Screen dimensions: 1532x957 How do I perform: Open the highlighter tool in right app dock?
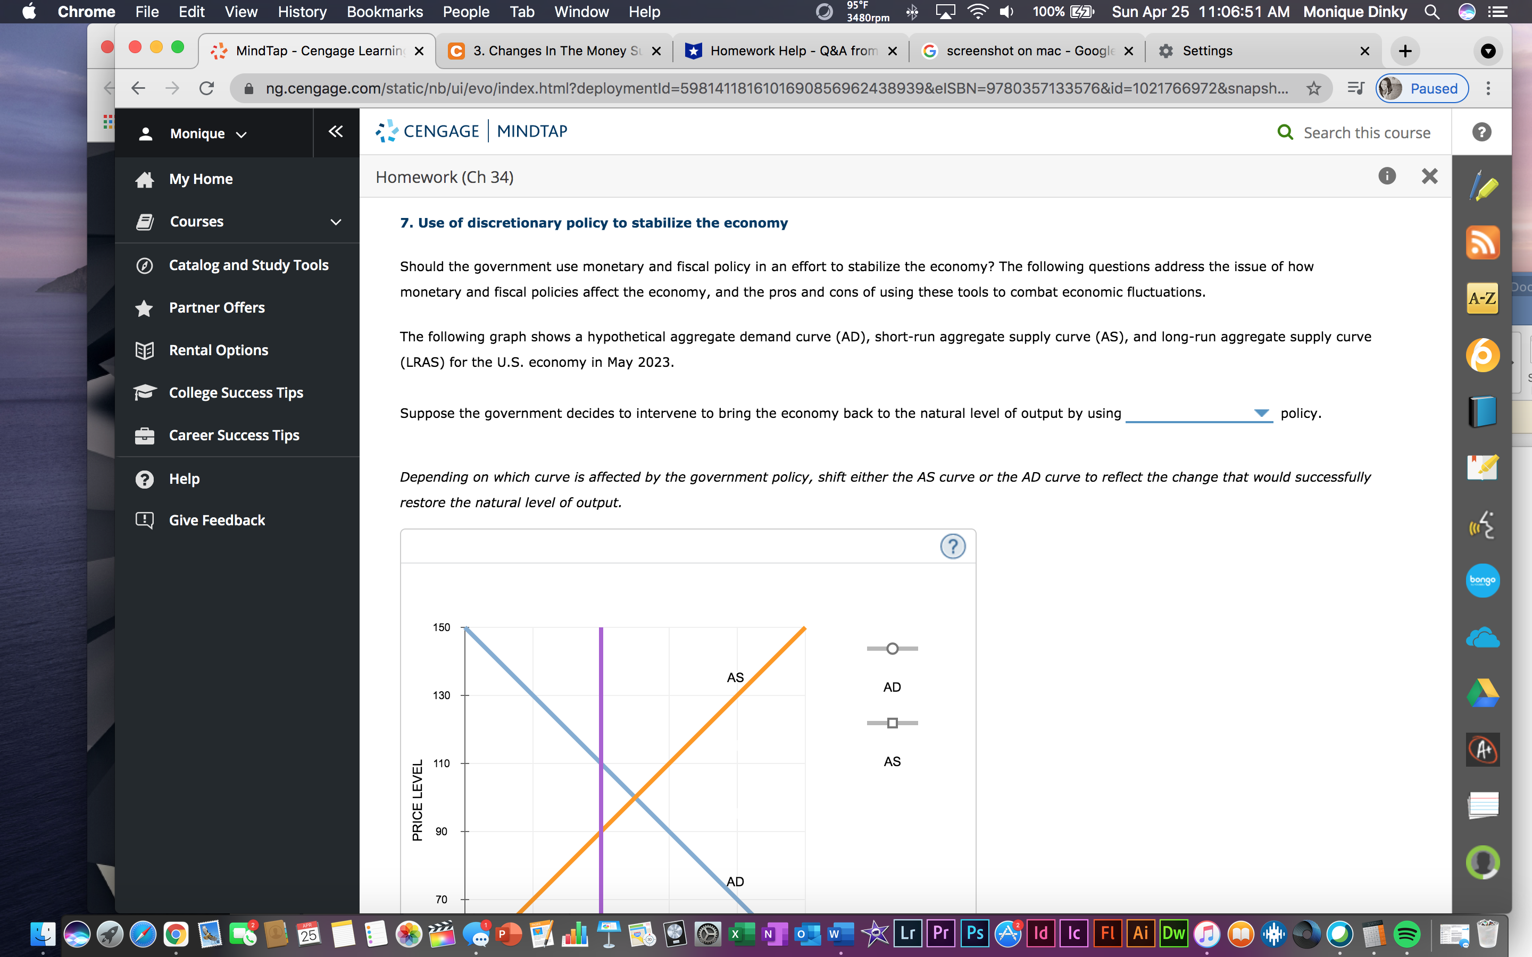1483,187
